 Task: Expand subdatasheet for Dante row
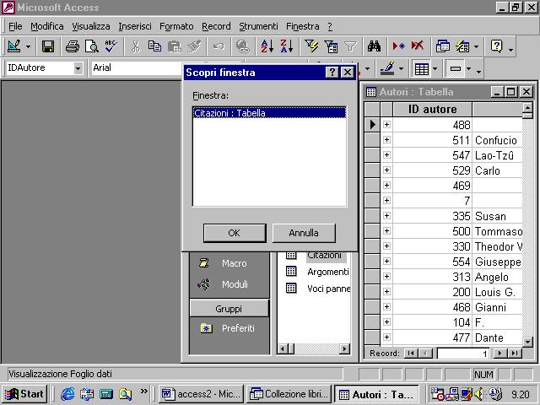click(x=386, y=337)
